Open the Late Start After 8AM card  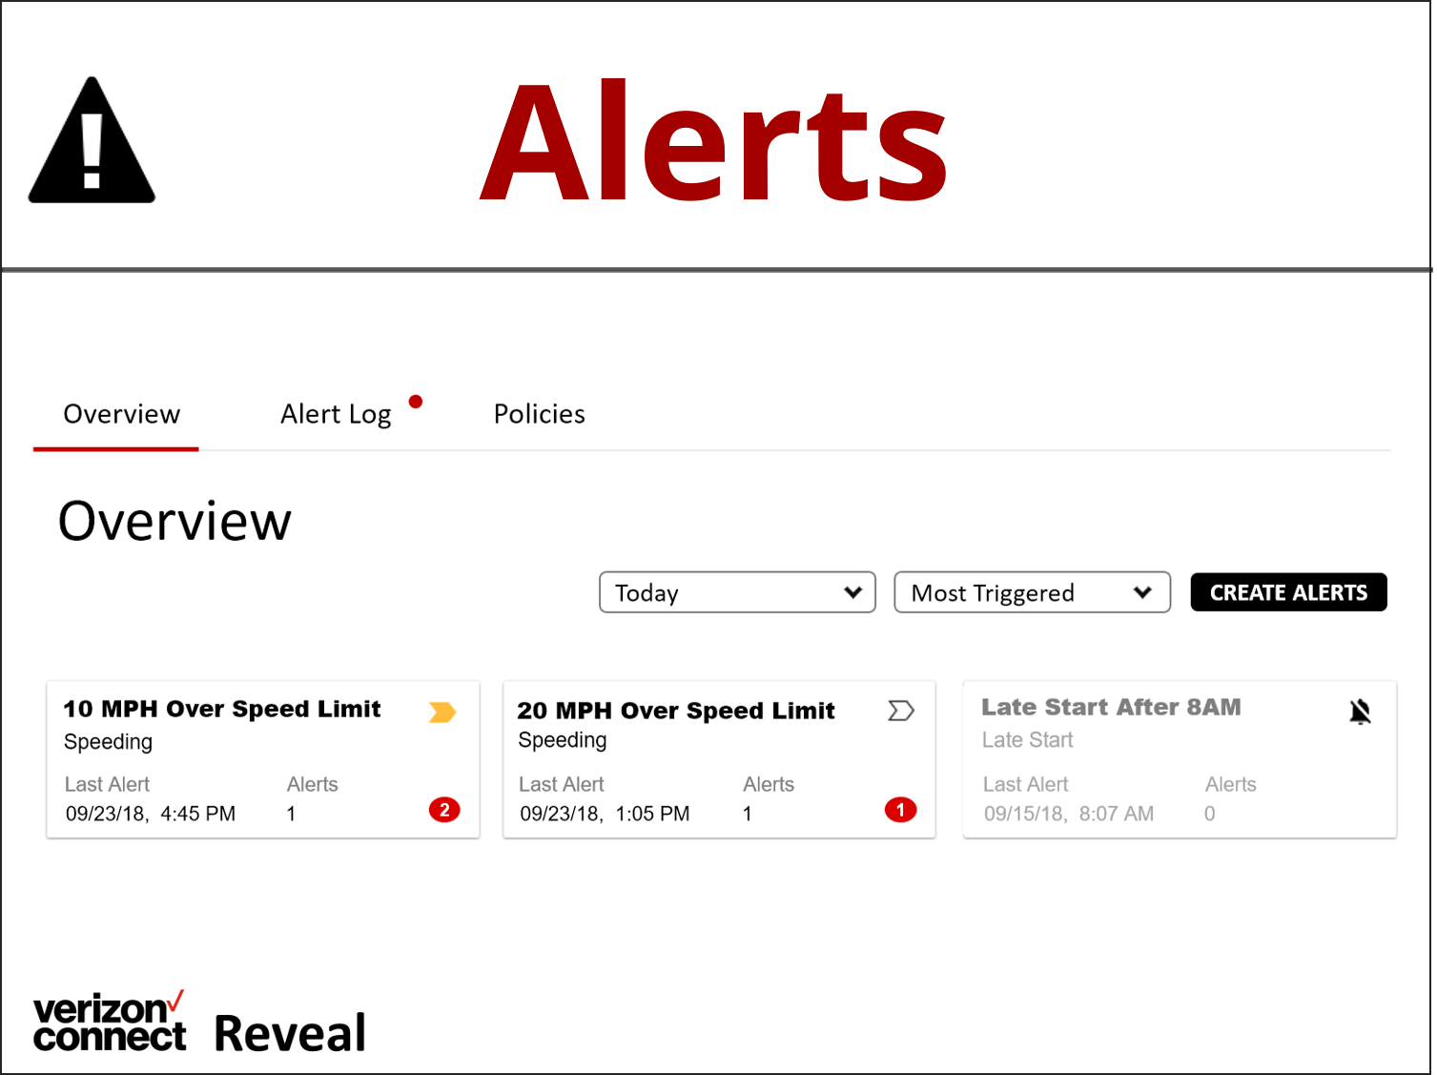coord(1180,759)
